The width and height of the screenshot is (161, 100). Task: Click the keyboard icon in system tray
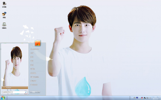[135, 98]
